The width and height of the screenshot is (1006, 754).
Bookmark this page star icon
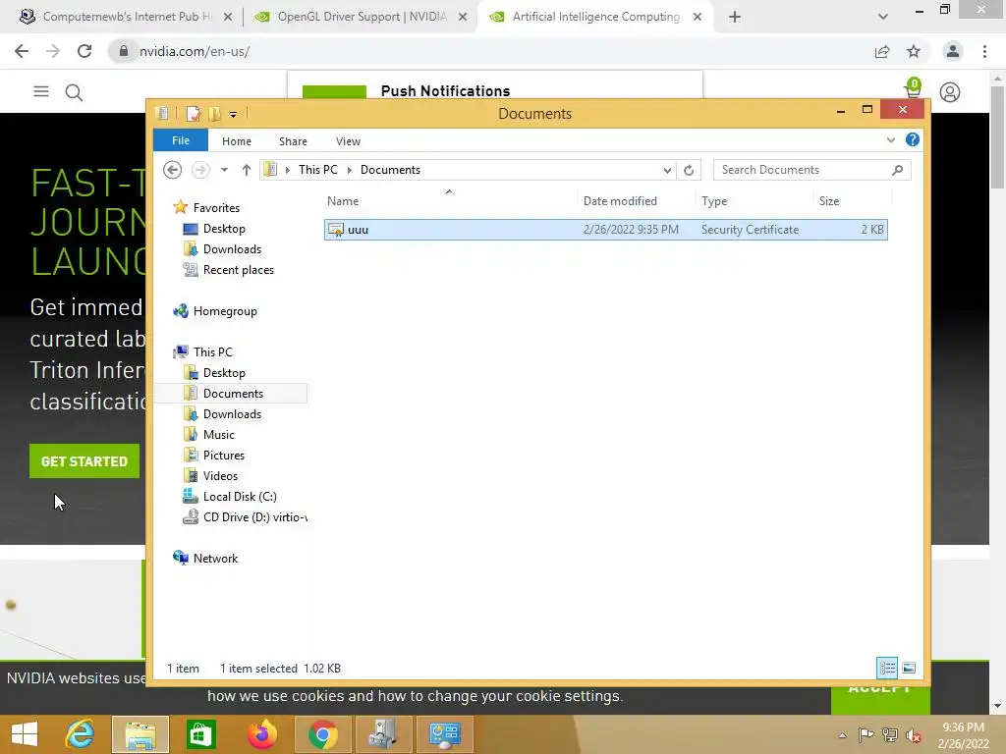click(x=914, y=51)
